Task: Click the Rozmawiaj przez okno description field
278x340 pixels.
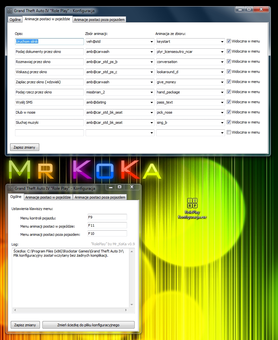Action: click(49, 62)
